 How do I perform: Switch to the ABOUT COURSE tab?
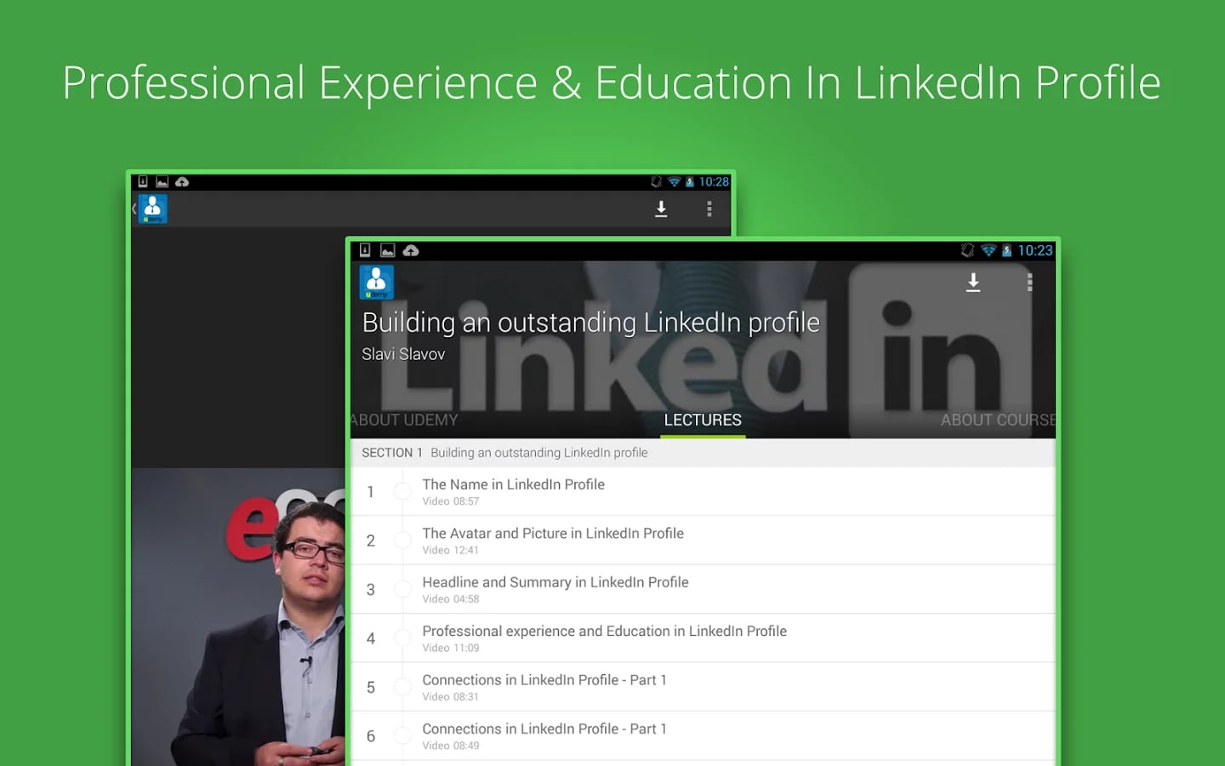[x=998, y=420]
